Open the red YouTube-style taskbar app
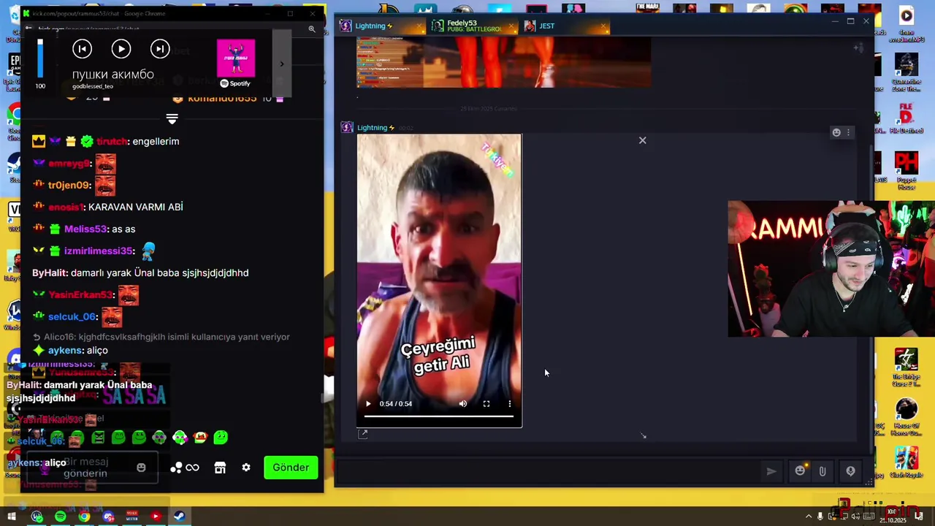Image resolution: width=935 pixels, height=526 pixels. (156, 517)
